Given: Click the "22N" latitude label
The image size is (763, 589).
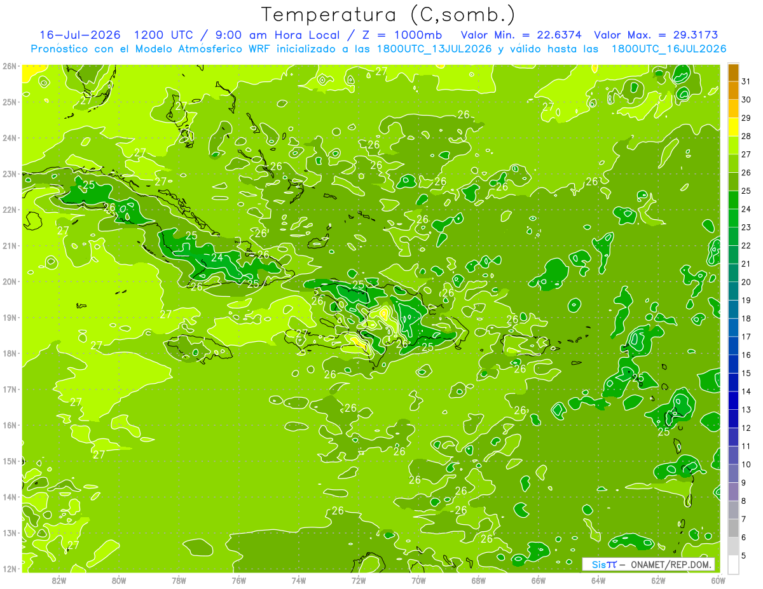Looking at the screenshot, I should tap(10, 210).
